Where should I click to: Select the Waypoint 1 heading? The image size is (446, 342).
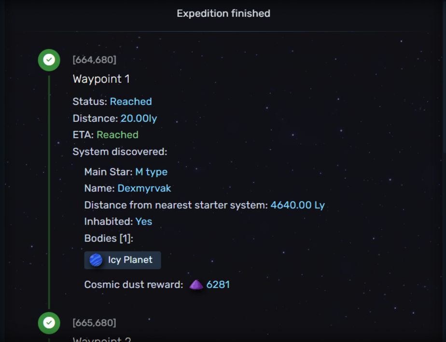[101, 79]
